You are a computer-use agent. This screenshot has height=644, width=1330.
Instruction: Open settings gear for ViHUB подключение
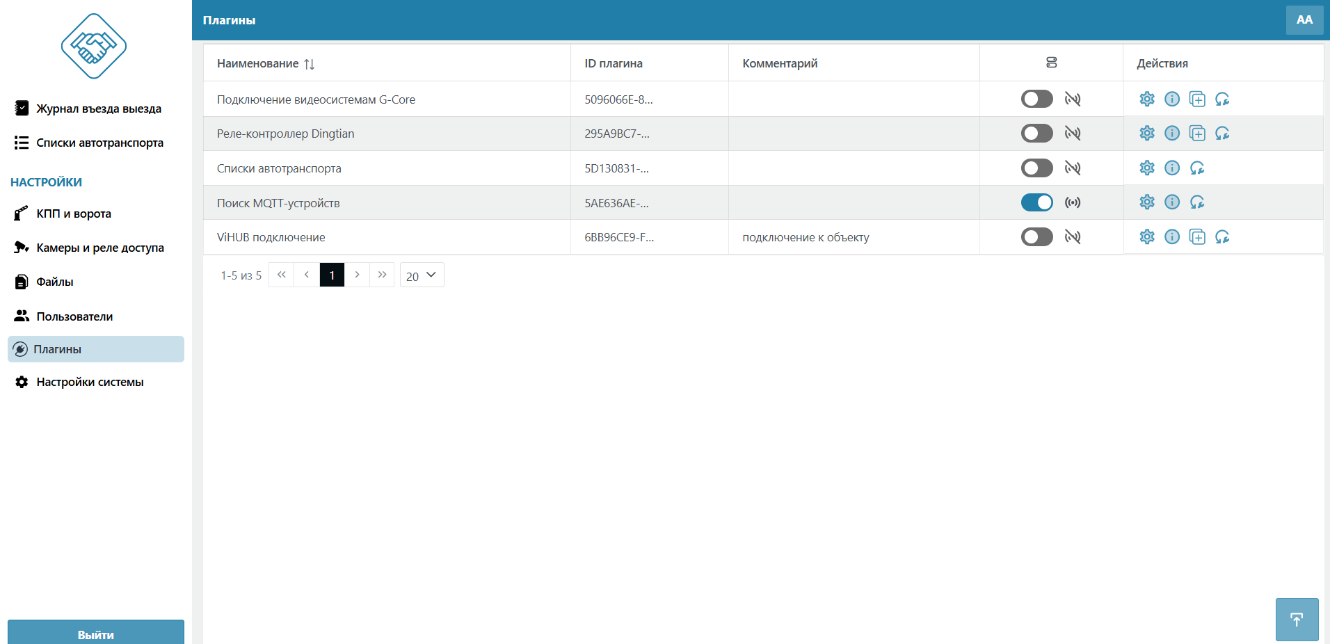click(x=1146, y=237)
